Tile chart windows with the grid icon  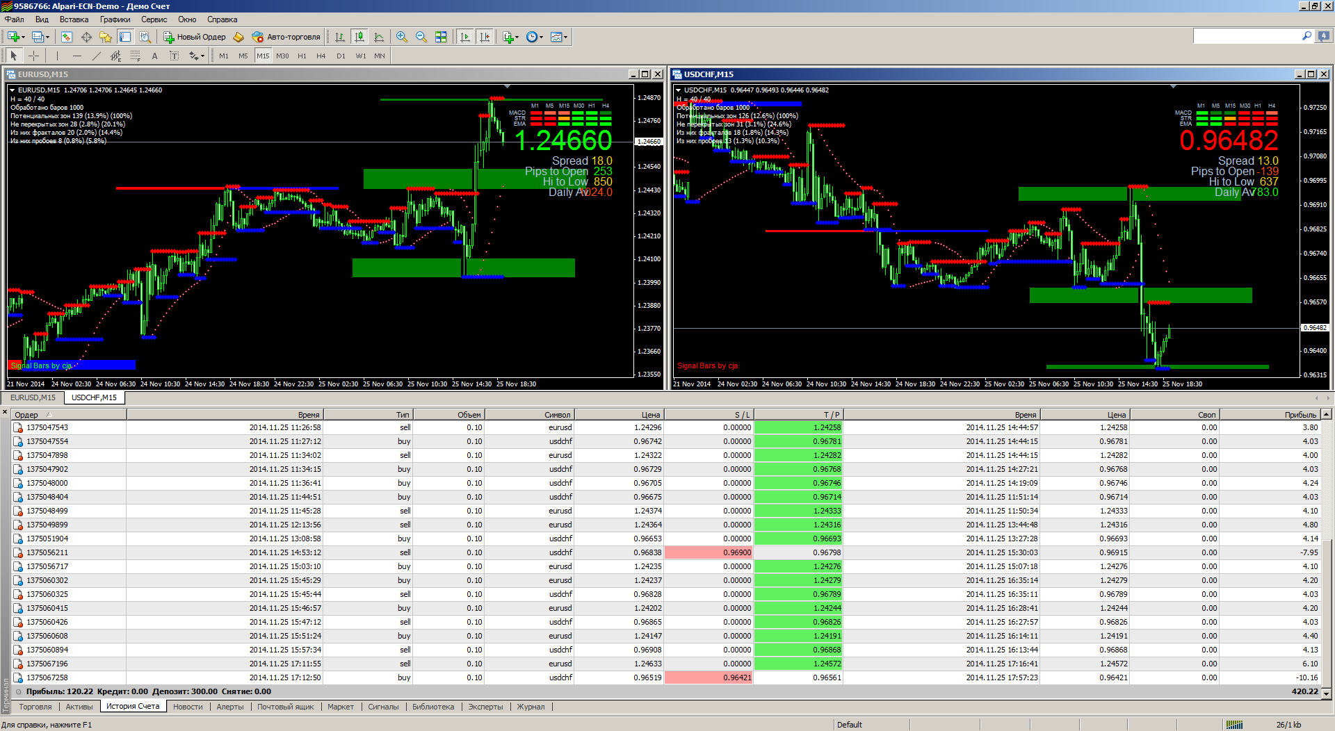pos(441,37)
